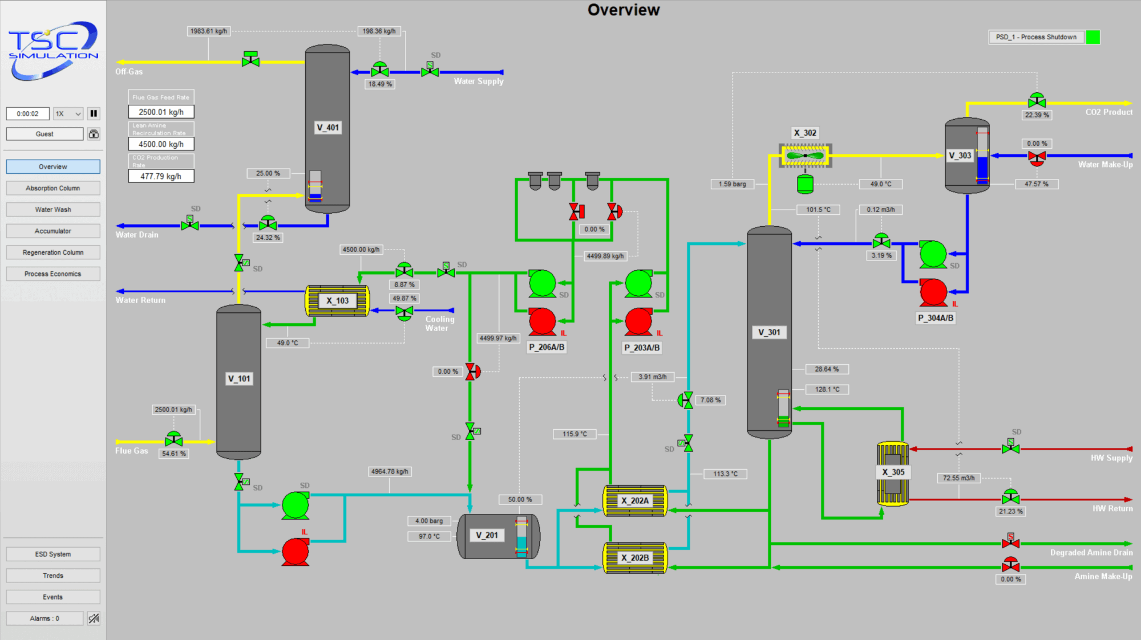Click the V_401 level bar indicator
This screenshot has height=640, width=1141.
(315, 186)
